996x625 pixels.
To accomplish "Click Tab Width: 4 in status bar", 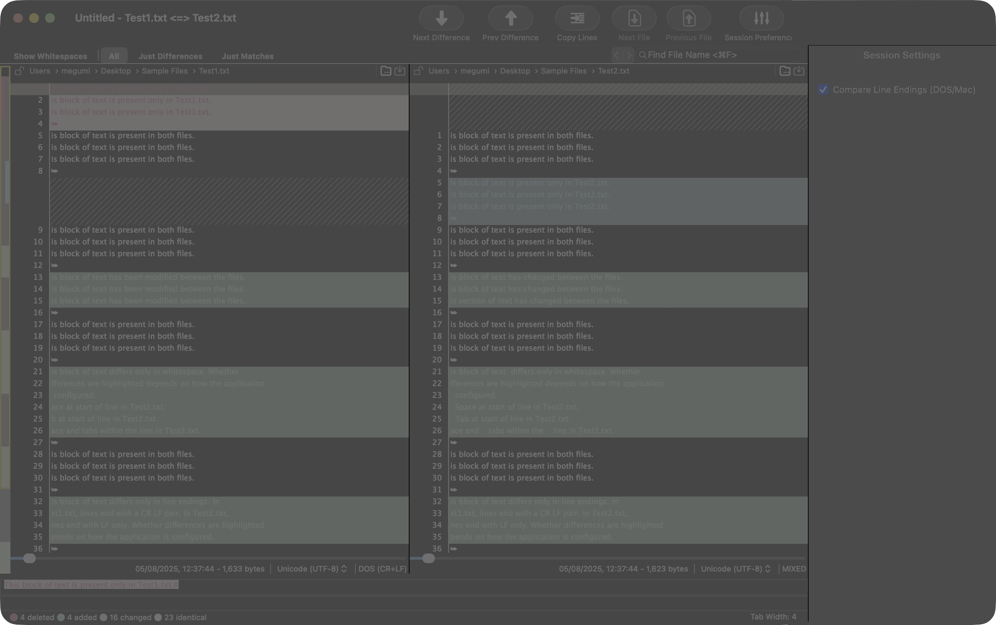I will pos(773,617).
